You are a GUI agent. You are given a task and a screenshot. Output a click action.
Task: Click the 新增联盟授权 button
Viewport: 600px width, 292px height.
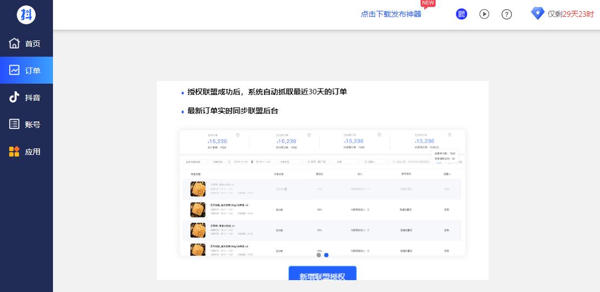pyautogui.click(x=322, y=274)
